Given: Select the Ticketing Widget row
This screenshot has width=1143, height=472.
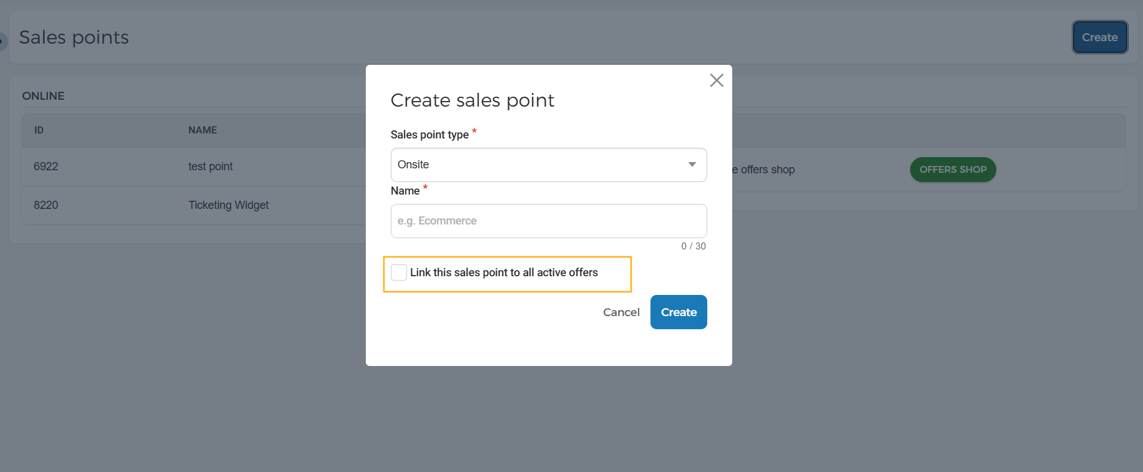Looking at the screenshot, I should coord(194,205).
